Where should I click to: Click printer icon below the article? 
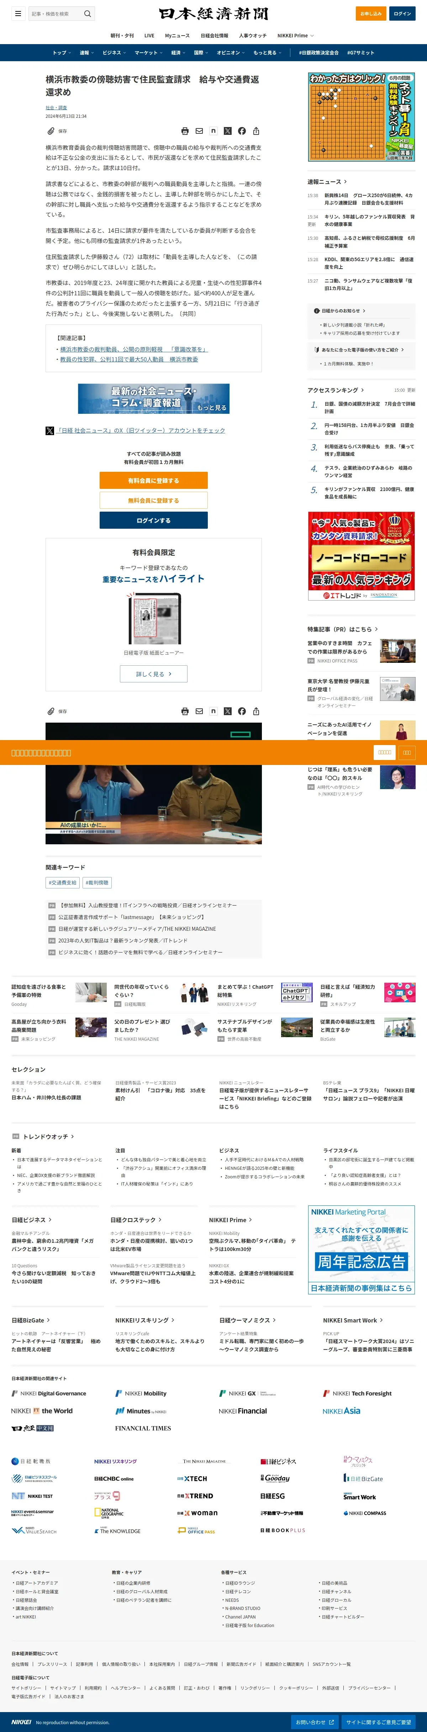pos(185,711)
